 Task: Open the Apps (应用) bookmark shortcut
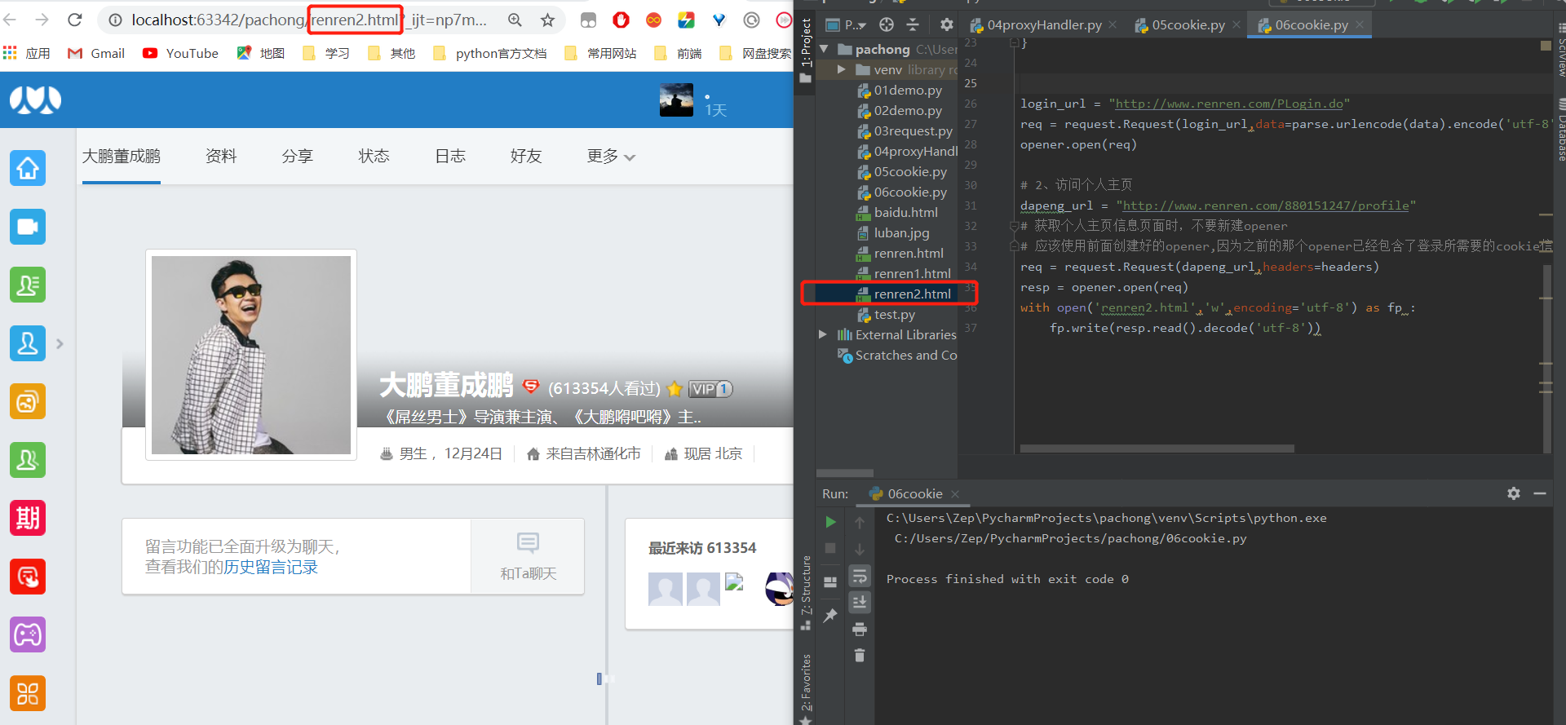click(x=27, y=53)
